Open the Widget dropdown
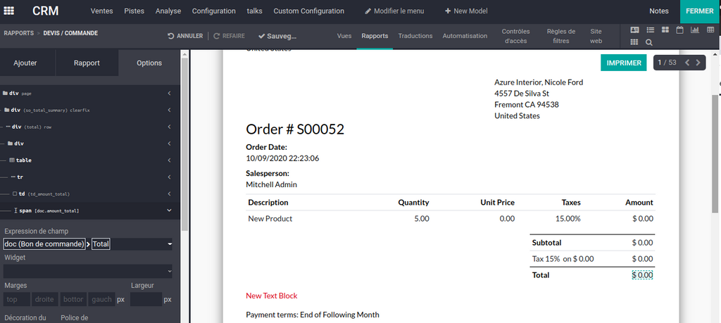The height and width of the screenshot is (323, 721). 88,271
